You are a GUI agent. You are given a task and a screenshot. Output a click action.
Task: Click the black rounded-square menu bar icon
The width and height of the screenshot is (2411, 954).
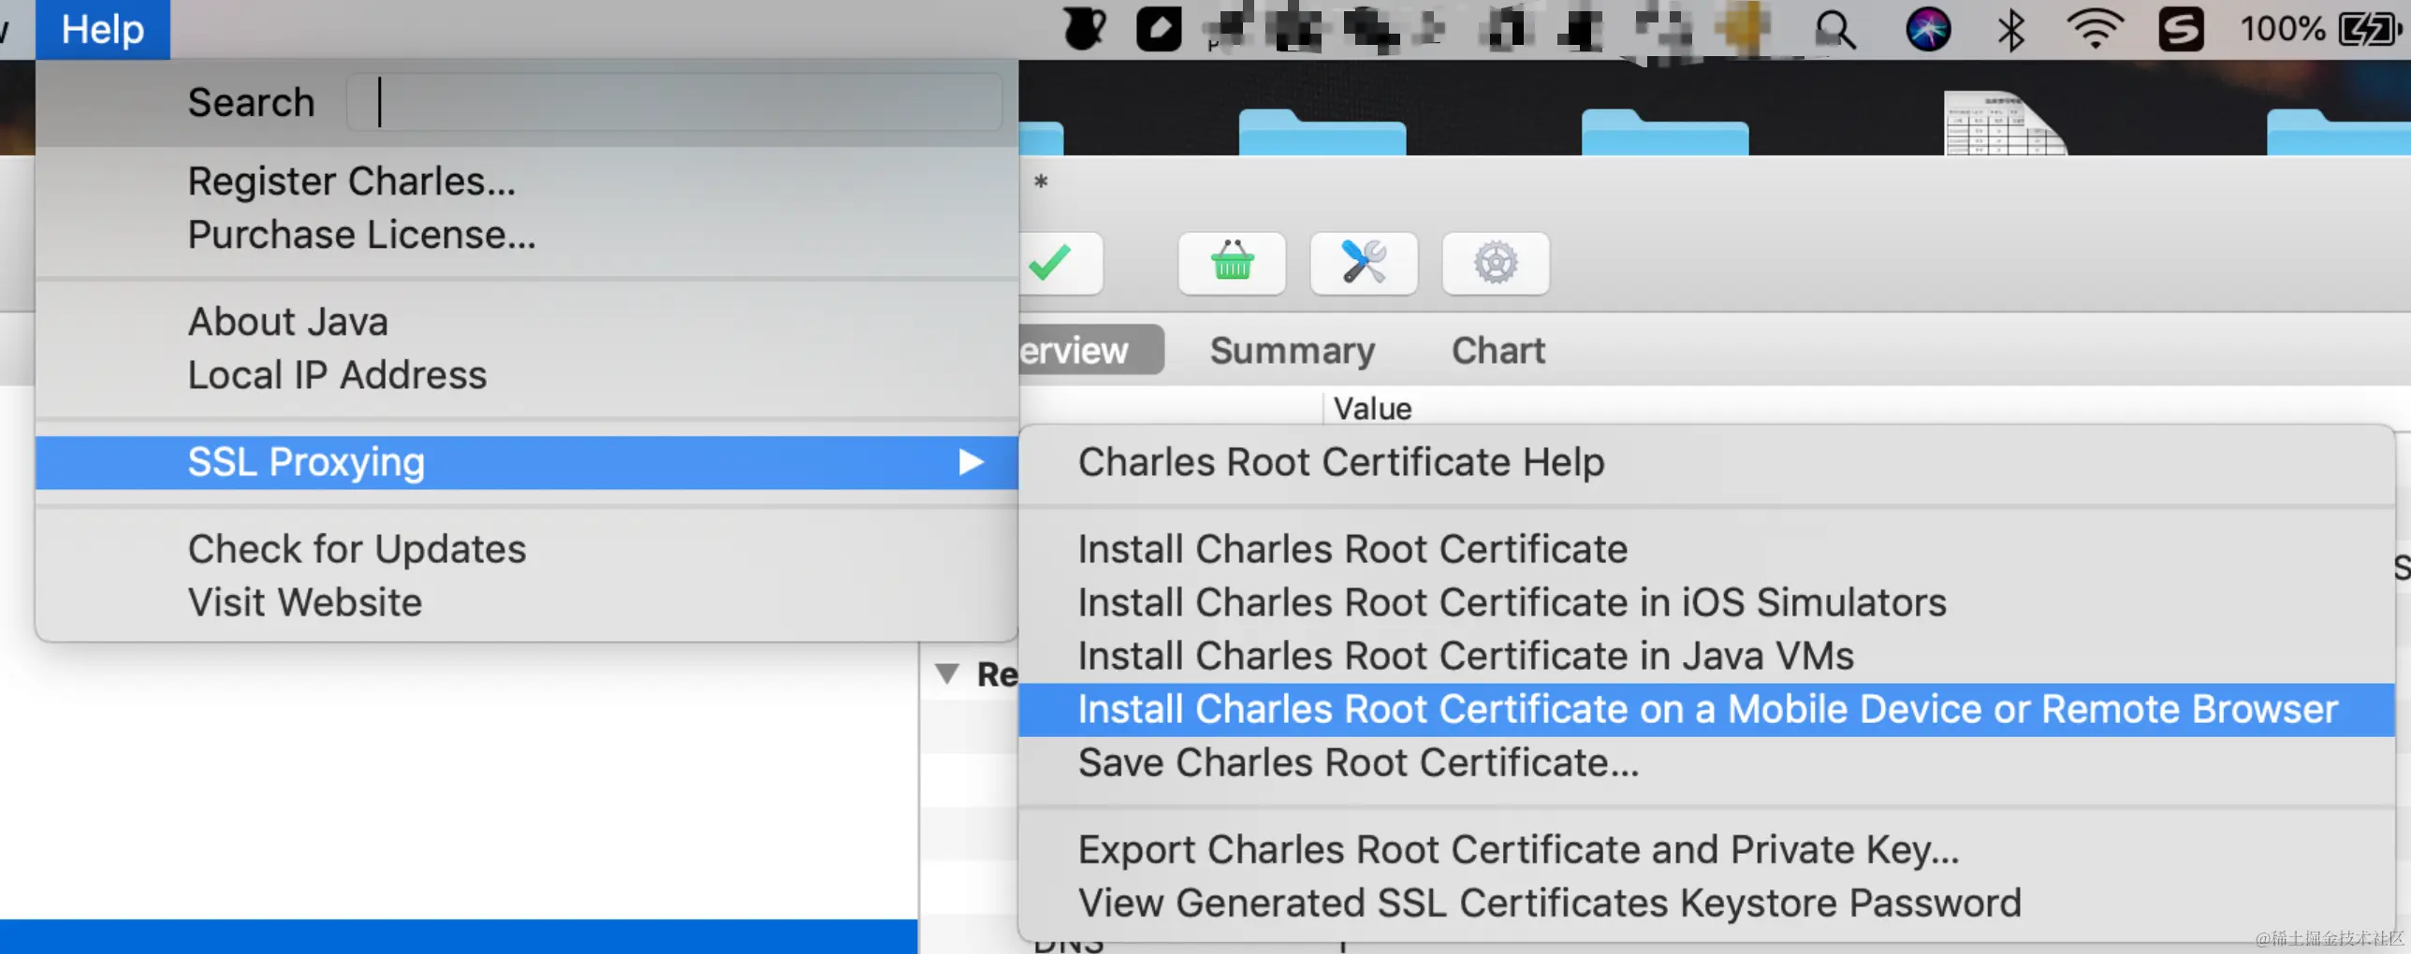pyautogui.click(x=1159, y=29)
